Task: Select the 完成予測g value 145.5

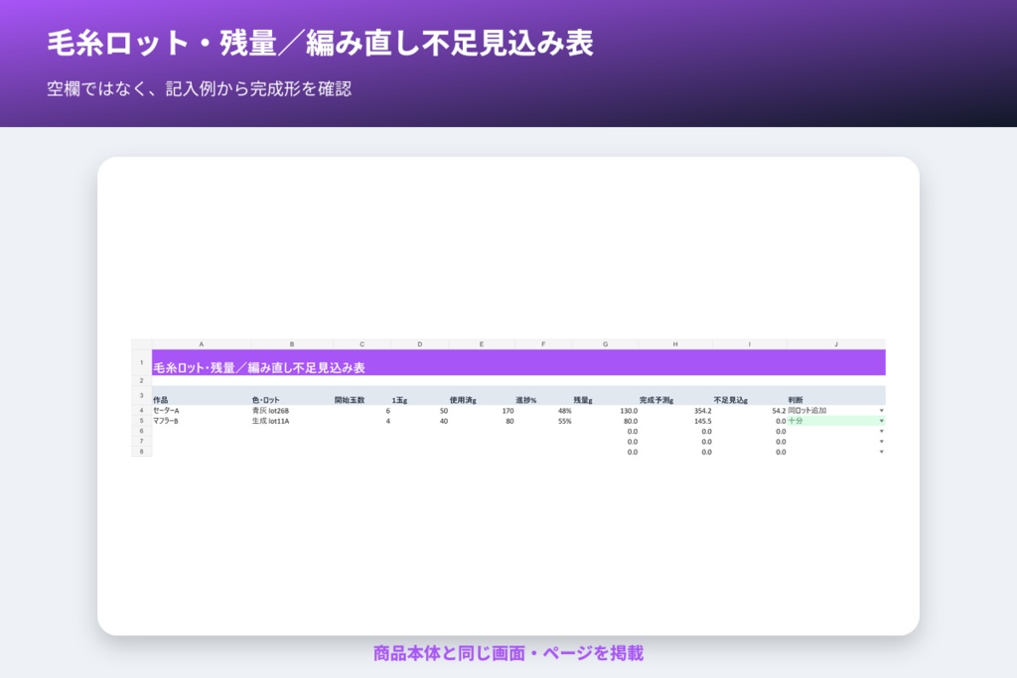Action: (x=675, y=421)
